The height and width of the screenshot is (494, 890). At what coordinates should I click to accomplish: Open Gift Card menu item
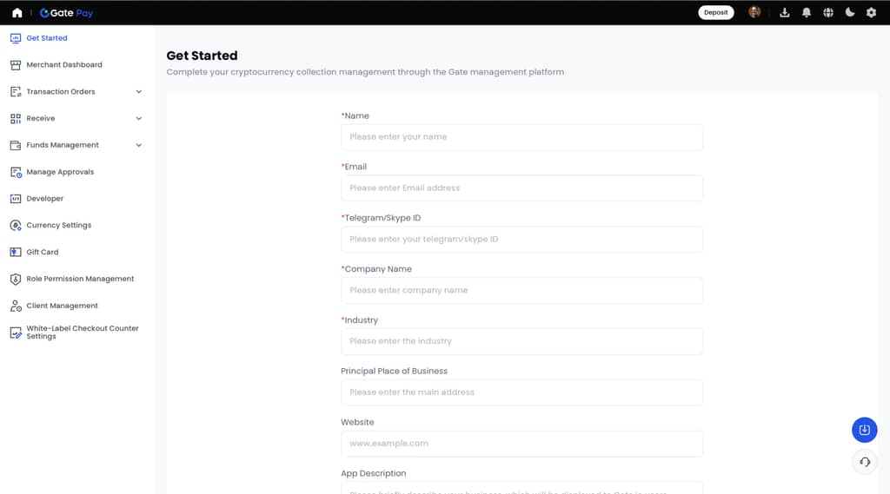(x=42, y=252)
